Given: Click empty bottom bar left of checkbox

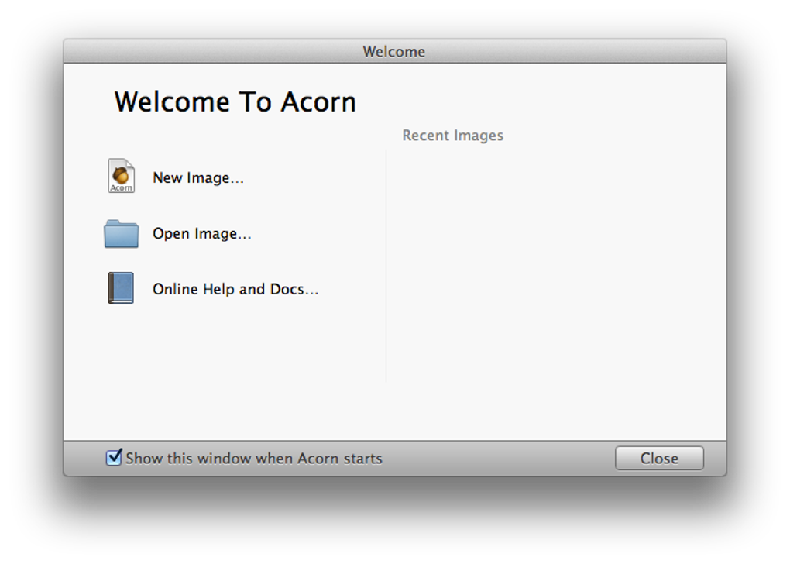Looking at the screenshot, I should pyautogui.click(x=84, y=459).
